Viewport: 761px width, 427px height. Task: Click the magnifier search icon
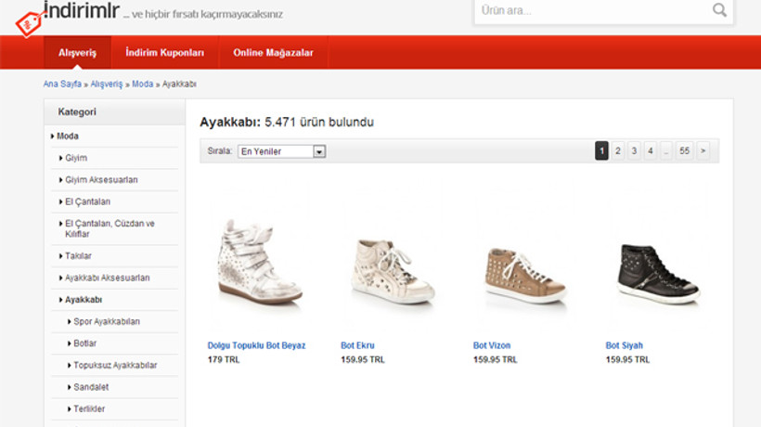pos(719,11)
